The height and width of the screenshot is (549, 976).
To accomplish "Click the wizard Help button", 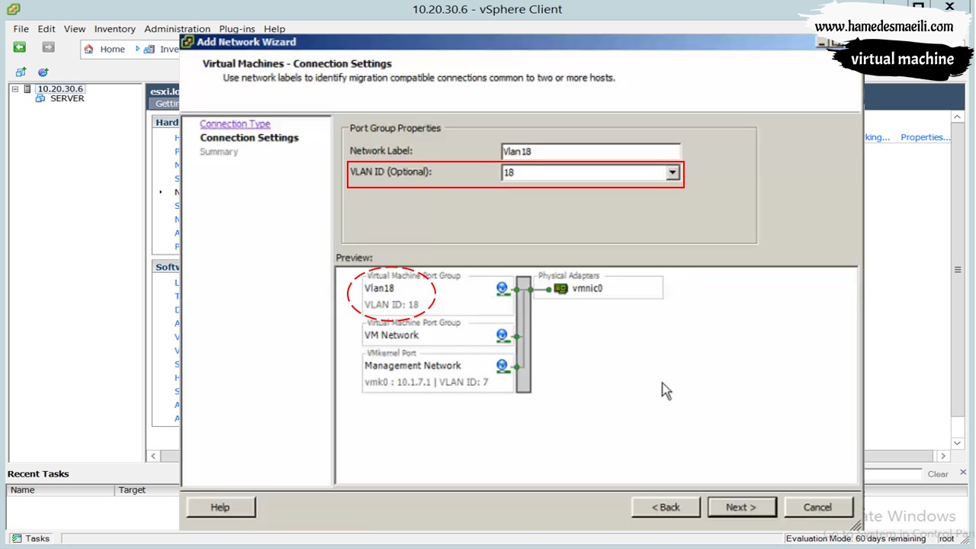I will coord(220,507).
